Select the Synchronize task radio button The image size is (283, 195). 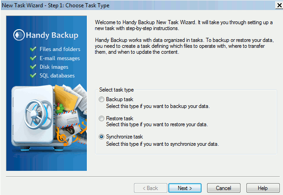tap(101, 137)
